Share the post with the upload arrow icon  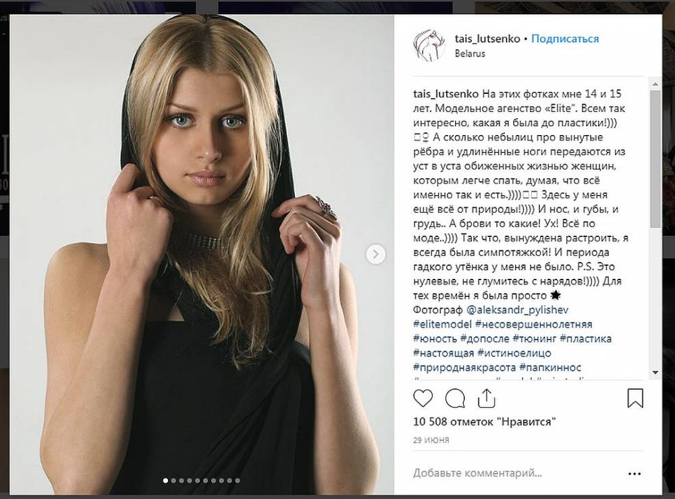tap(487, 398)
